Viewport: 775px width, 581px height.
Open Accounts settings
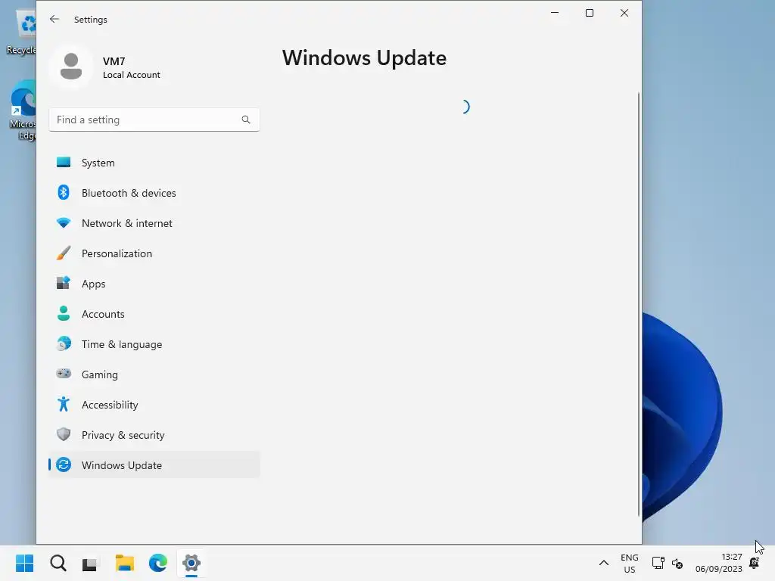154,314
